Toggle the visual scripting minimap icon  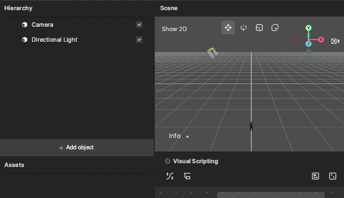point(316,176)
